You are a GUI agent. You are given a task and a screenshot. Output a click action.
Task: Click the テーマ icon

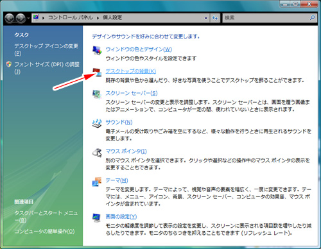click(x=97, y=182)
